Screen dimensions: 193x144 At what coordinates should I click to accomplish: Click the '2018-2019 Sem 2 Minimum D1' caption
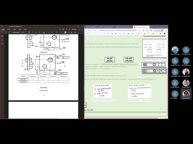tap(103, 100)
